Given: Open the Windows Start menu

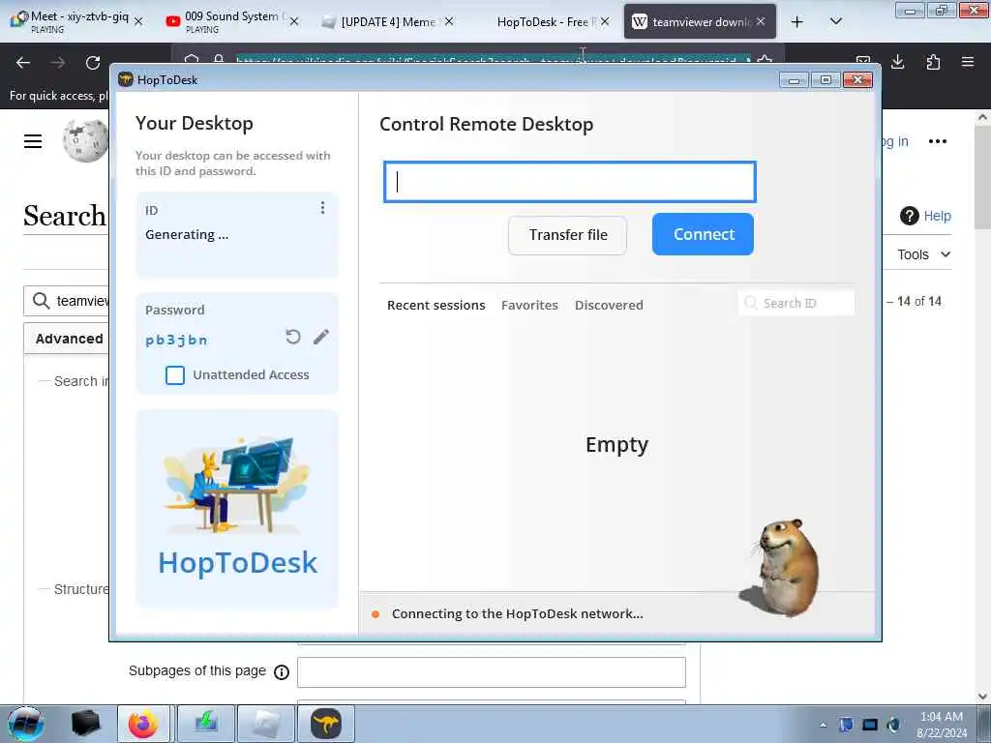Looking at the screenshot, I should pyautogui.click(x=26, y=724).
